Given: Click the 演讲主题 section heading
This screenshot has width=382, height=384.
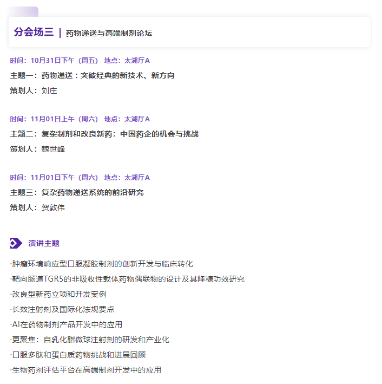Looking at the screenshot, I should click(x=44, y=243).
